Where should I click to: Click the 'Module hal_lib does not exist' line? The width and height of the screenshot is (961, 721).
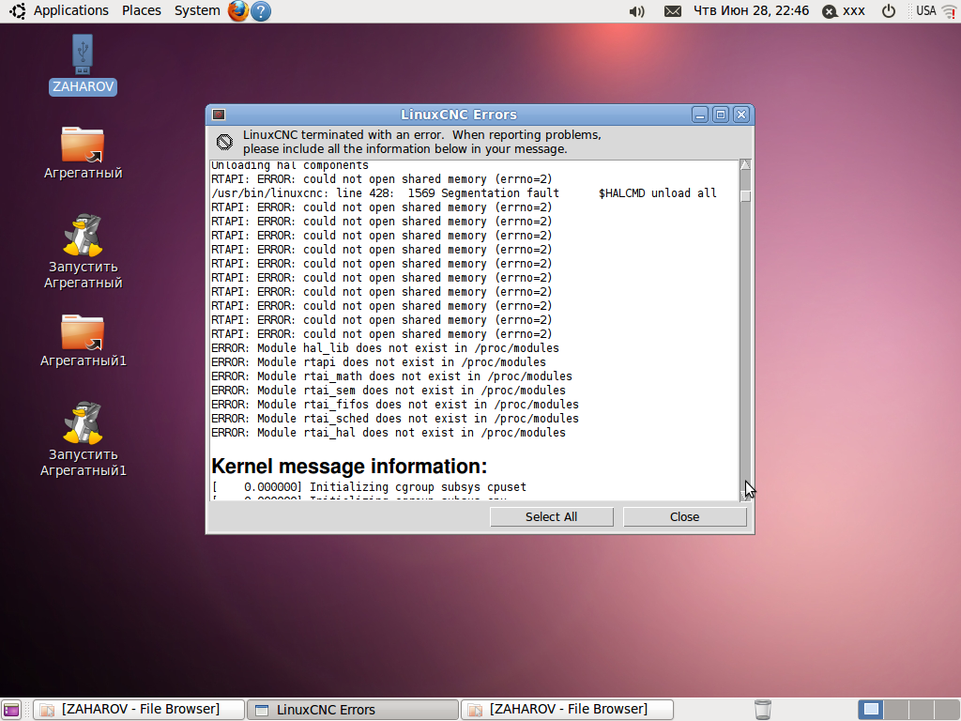(x=385, y=348)
